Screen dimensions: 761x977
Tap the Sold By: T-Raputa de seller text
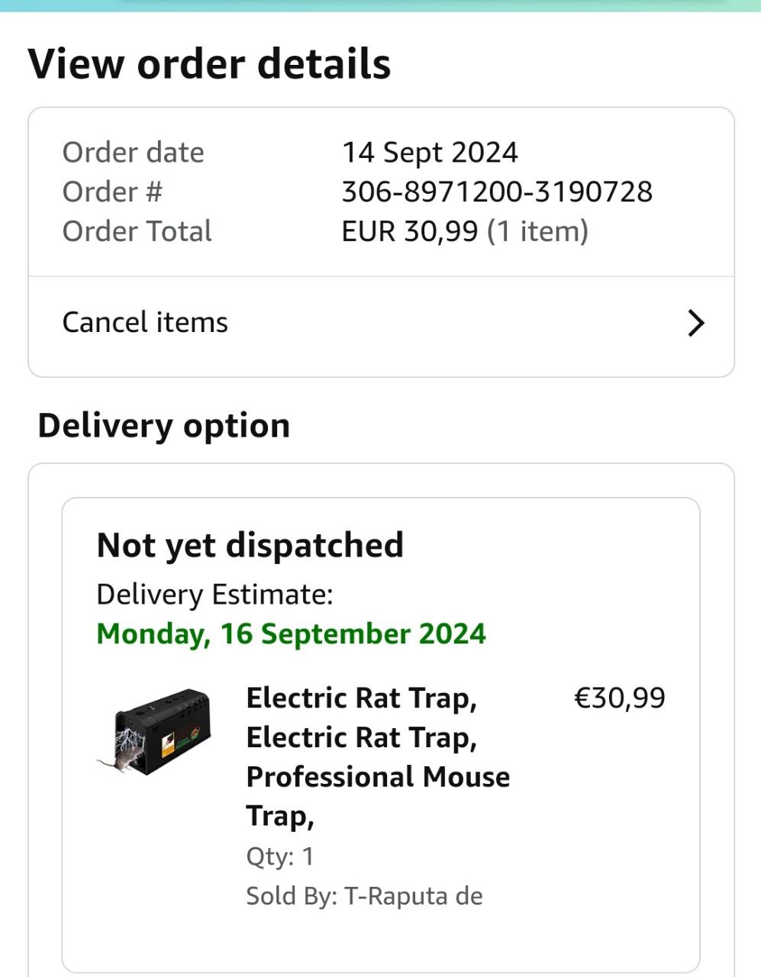click(364, 895)
